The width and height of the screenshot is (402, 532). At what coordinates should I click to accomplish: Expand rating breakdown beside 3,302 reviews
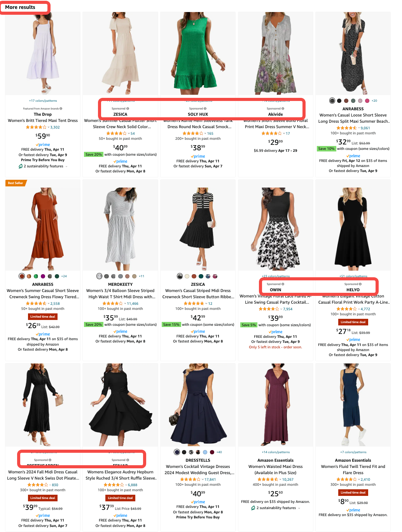[x=49, y=127]
